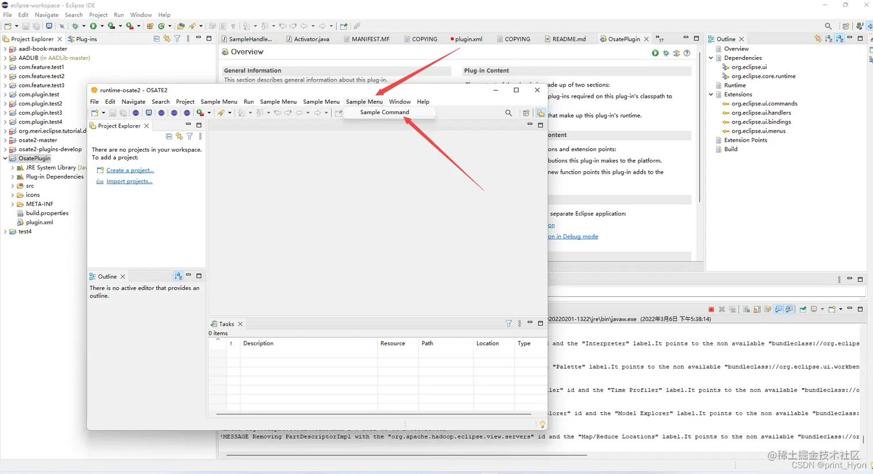Switch to plugin.xml editor tab
This screenshot has height=474, width=873.
[x=467, y=39]
